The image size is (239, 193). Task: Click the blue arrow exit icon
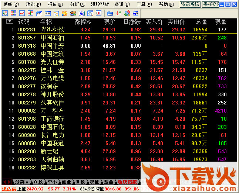coord(135,13)
